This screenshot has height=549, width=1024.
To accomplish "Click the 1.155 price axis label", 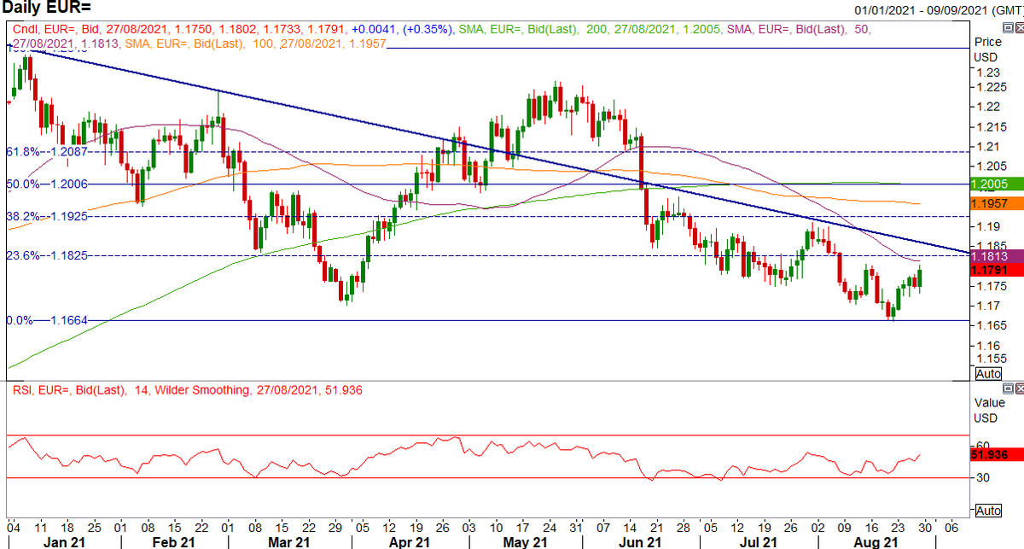I will click(990, 359).
